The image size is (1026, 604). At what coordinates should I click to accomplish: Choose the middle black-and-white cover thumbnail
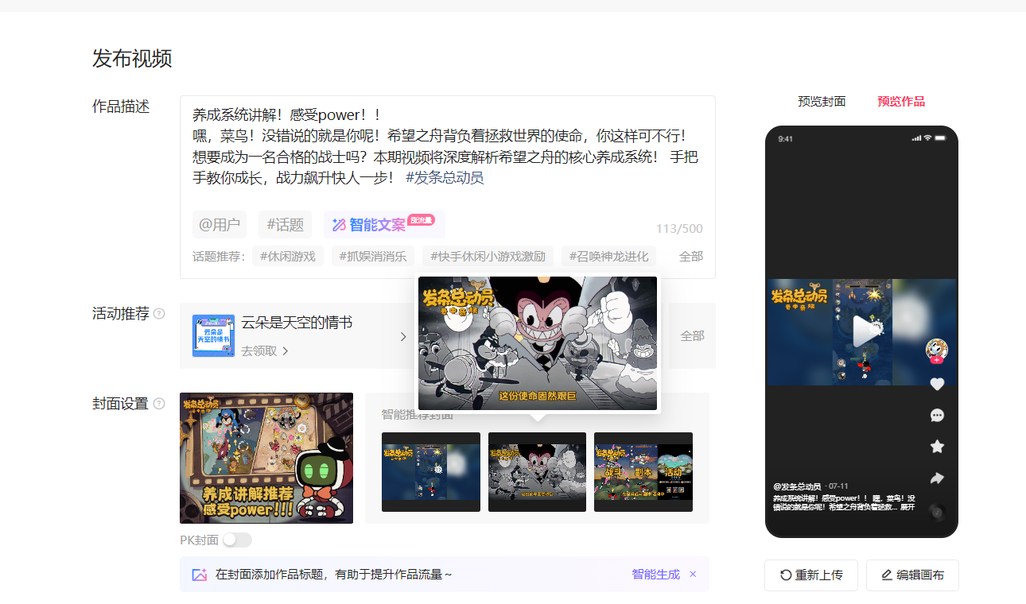coord(537,472)
